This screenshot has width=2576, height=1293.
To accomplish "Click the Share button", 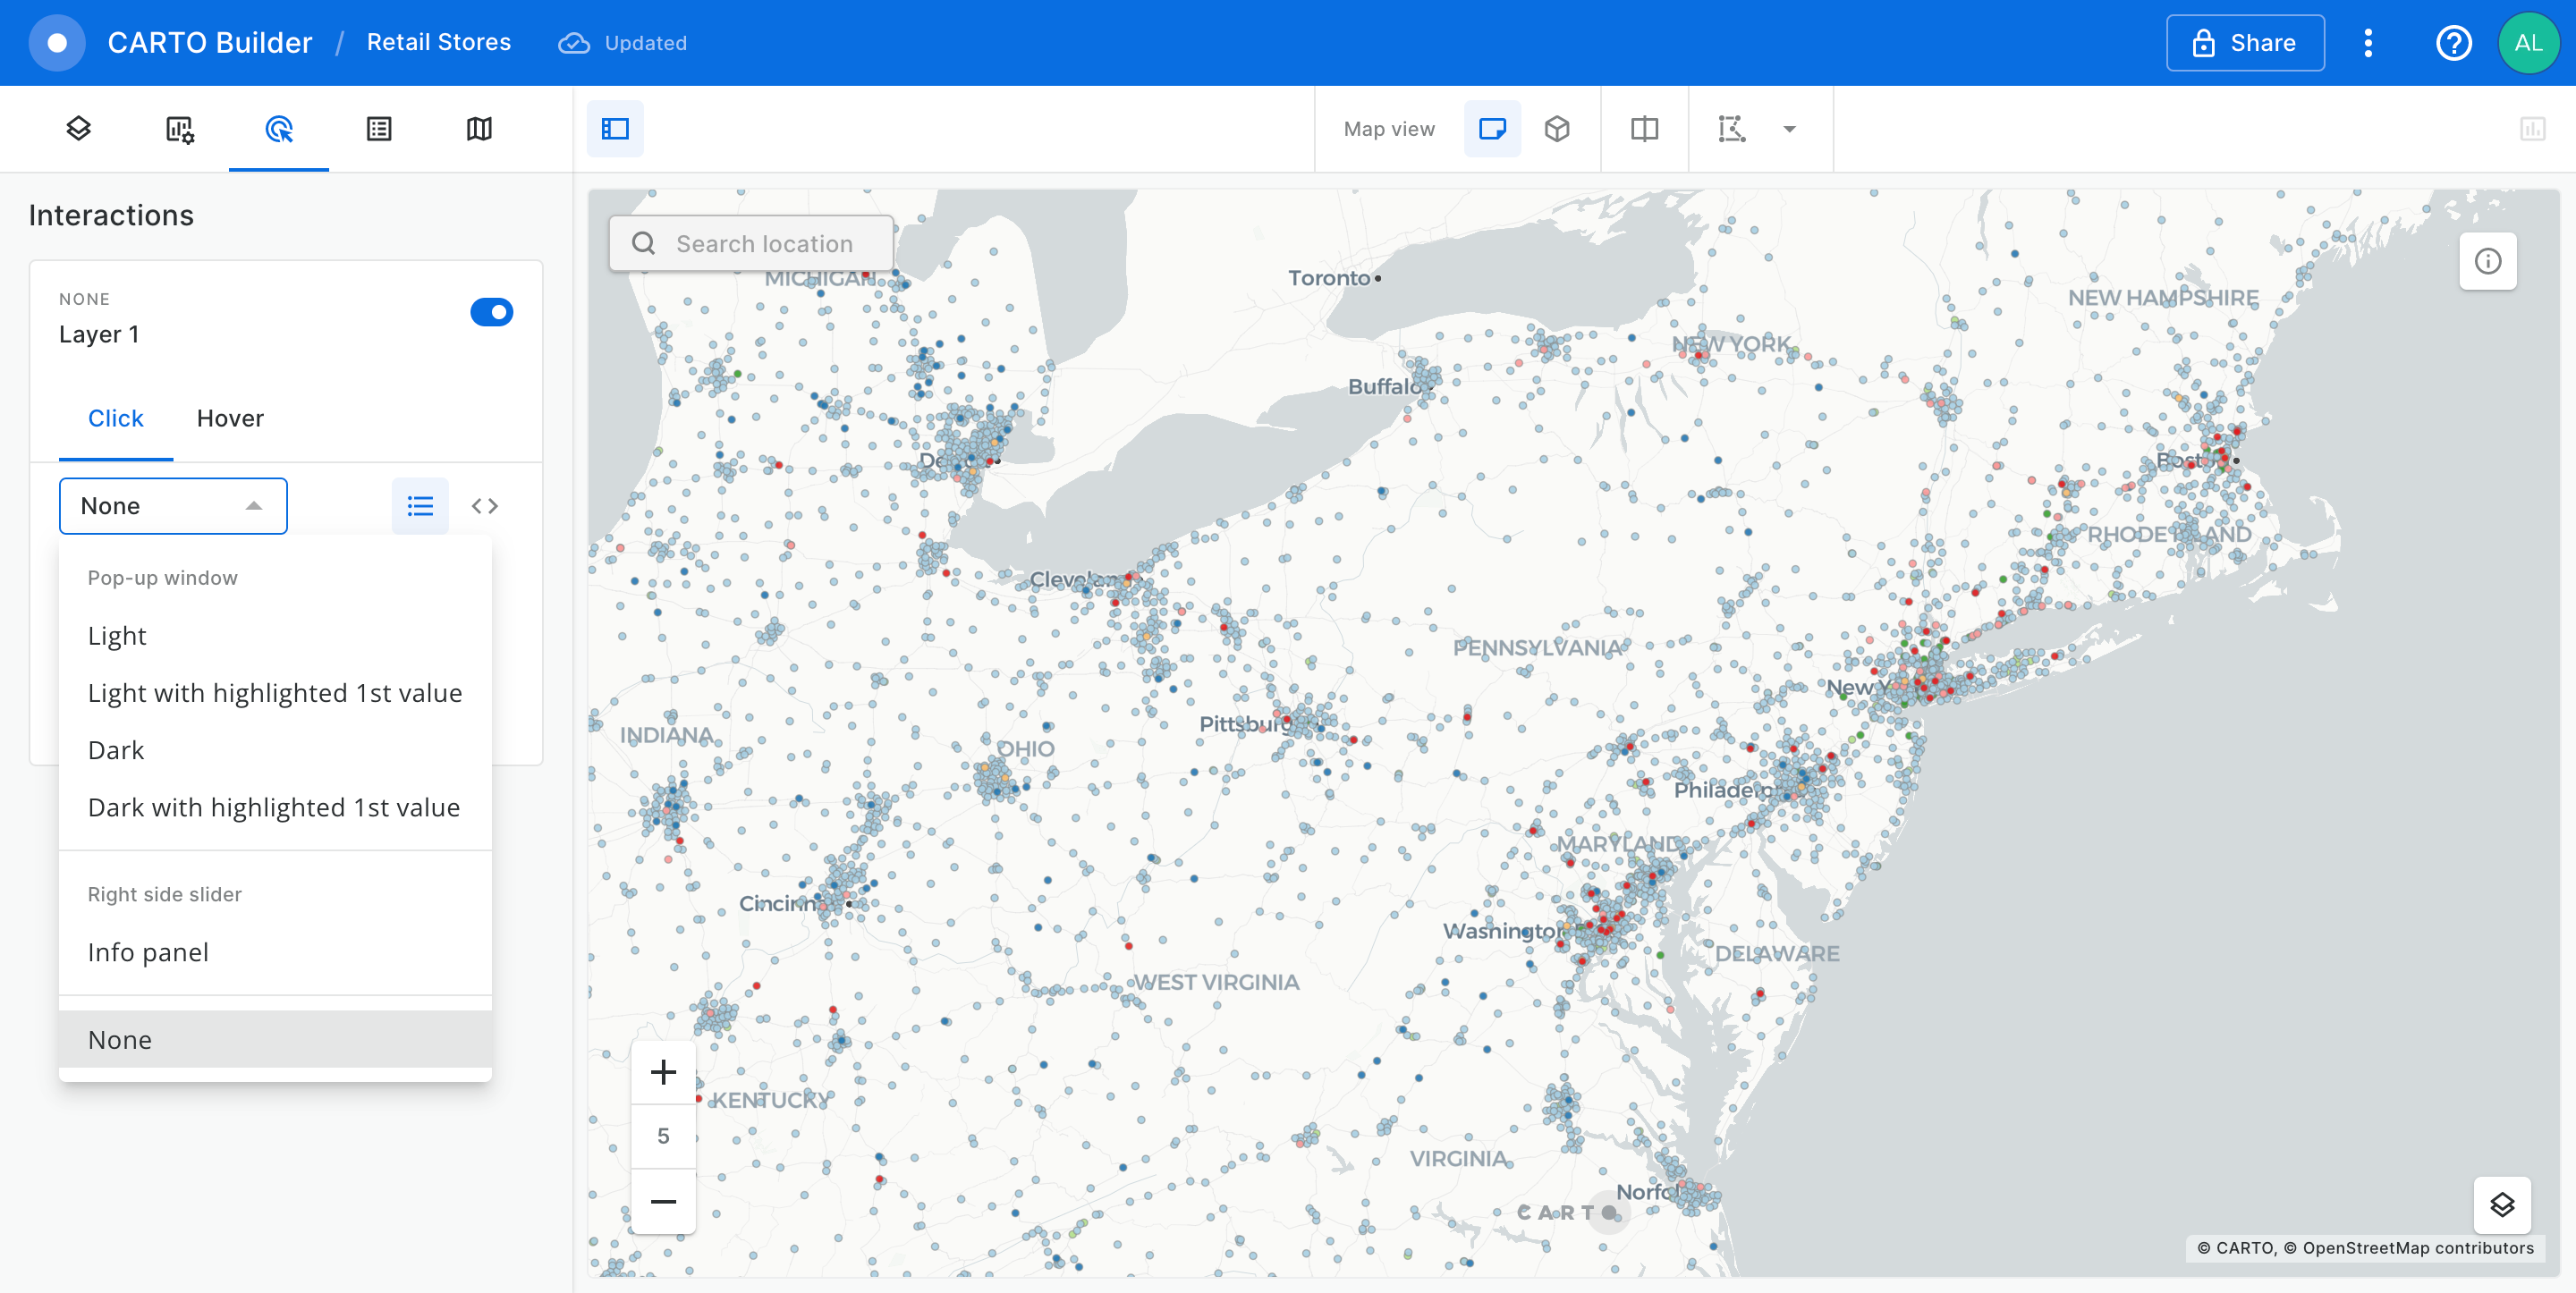I will pyautogui.click(x=2244, y=43).
